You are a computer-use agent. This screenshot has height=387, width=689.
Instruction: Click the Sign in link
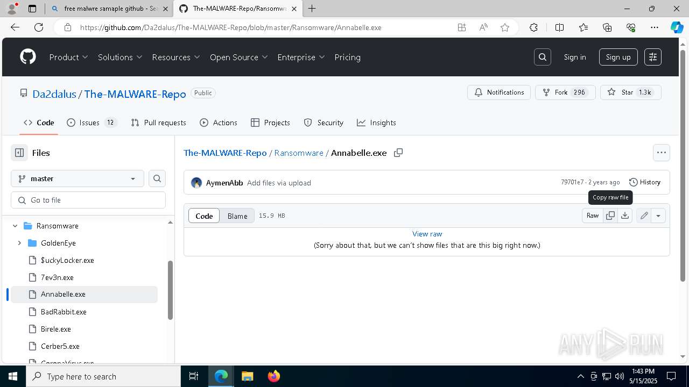pyautogui.click(x=575, y=57)
